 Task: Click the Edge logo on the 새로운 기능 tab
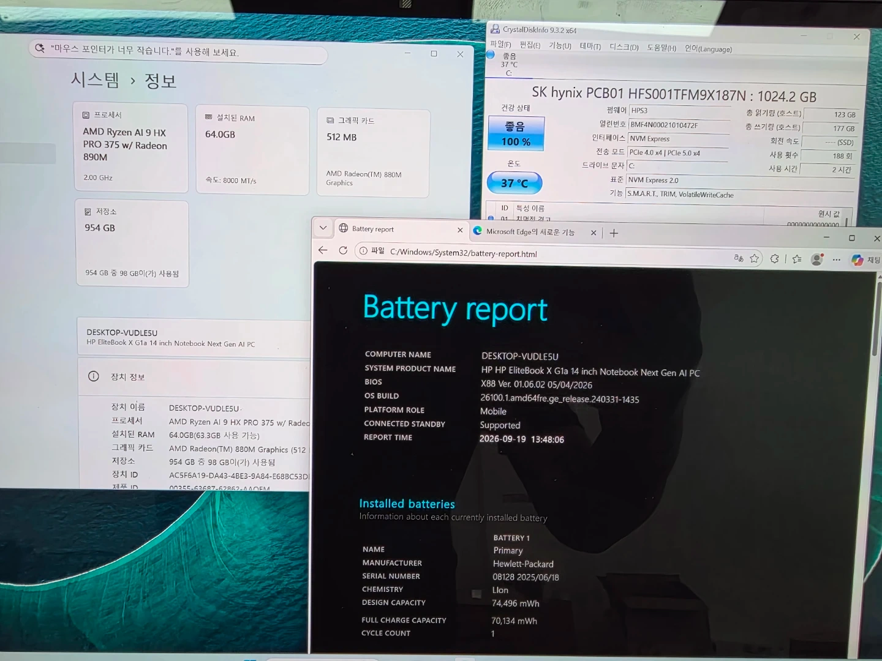(x=478, y=231)
